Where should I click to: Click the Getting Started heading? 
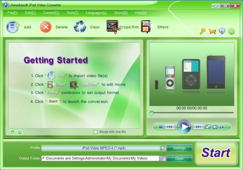point(56,60)
